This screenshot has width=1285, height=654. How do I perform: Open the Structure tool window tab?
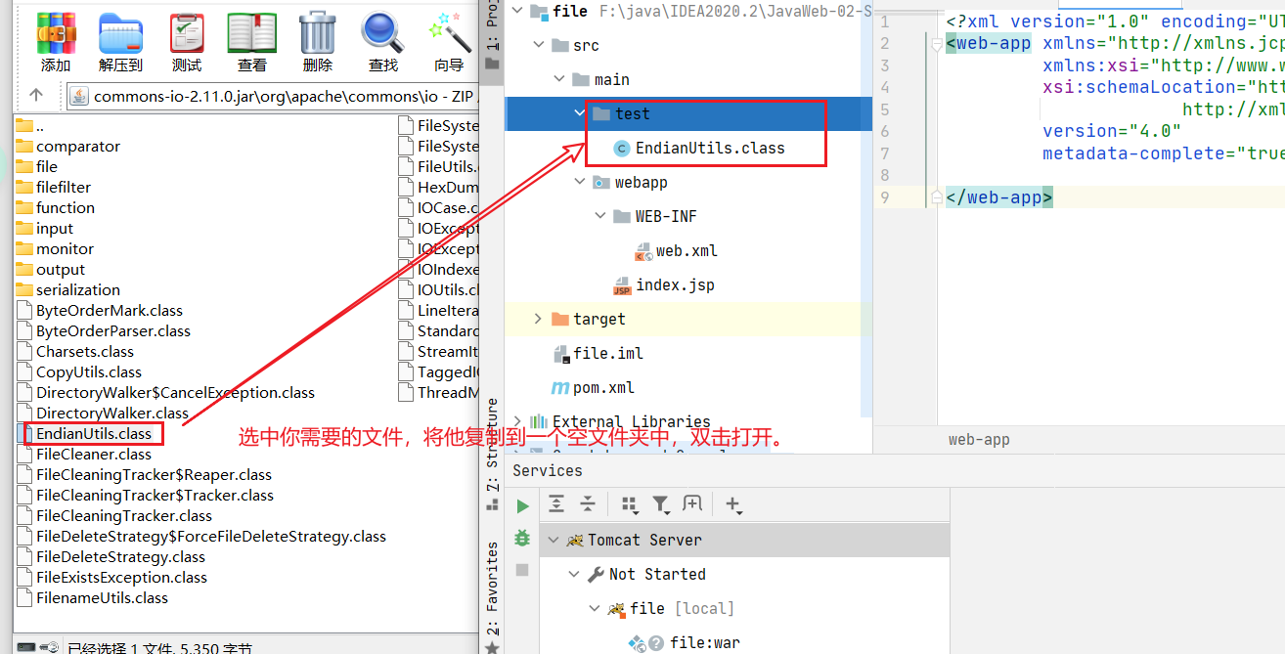(x=492, y=445)
